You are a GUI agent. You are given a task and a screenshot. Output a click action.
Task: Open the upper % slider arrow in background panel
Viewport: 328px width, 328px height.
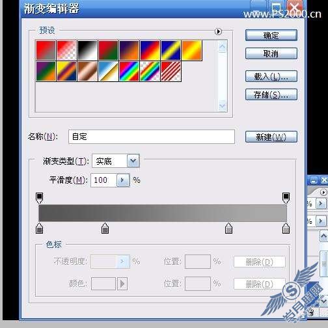pyautogui.click(x=321, y=204)
